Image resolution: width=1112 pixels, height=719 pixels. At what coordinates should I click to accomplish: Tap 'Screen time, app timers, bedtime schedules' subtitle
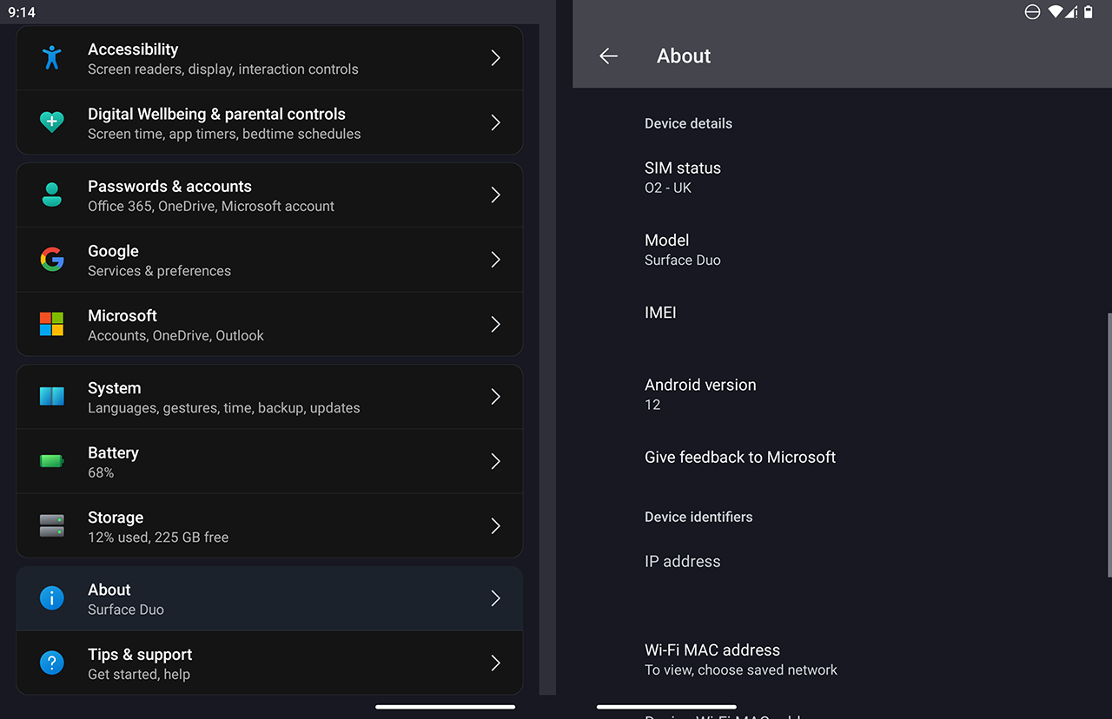pyautogui.click(x=224, y=134)
